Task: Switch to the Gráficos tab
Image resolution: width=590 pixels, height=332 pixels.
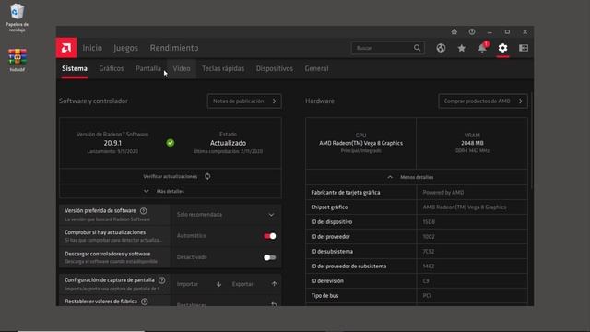Action: (x=112, y=68)
